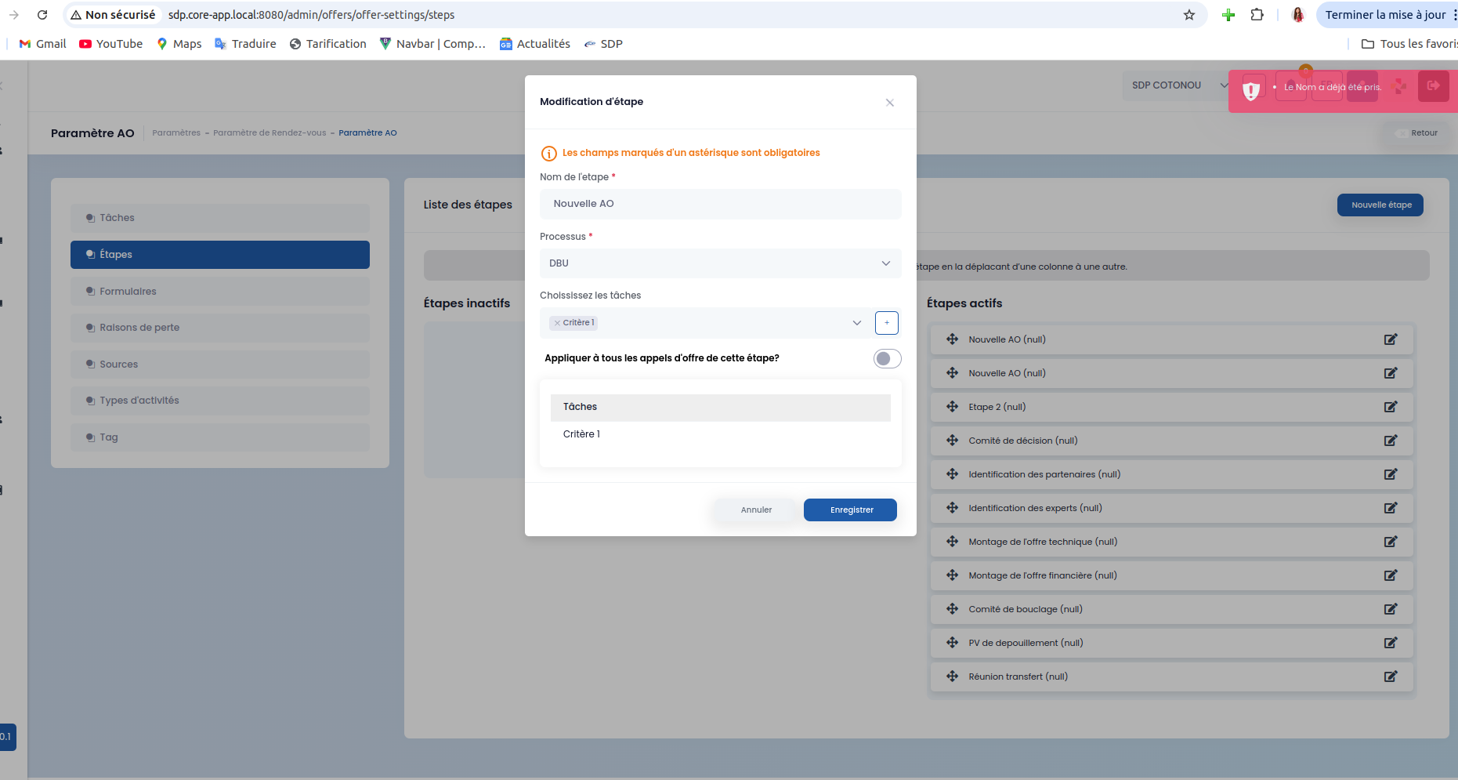Open browser extensions puzzle icon
Viewport: 1458px width, 780px height.
(1257, 15)
